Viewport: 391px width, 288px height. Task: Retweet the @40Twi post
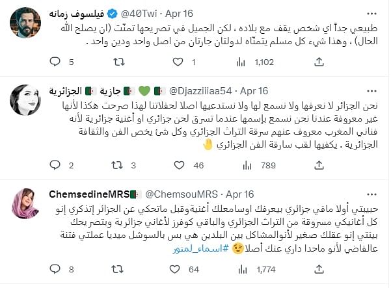[119, 62]
